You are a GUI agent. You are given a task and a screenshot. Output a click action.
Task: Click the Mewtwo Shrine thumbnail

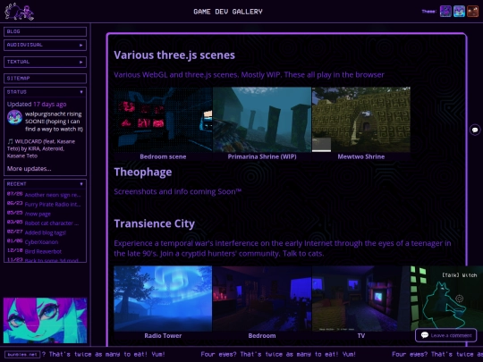point(361,120)
